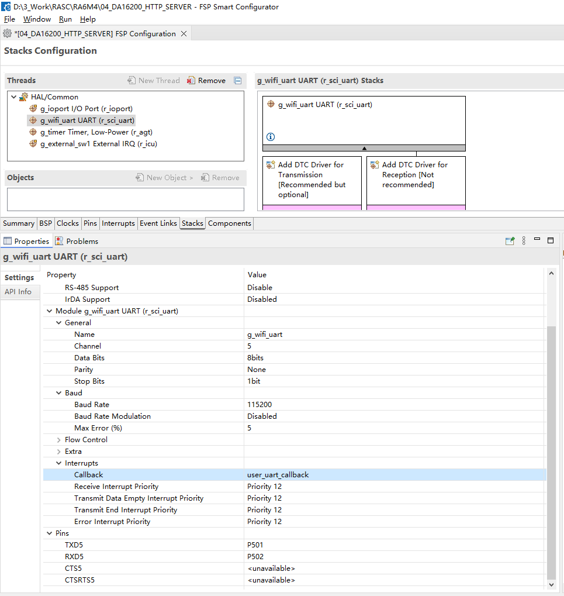Click the New Thread button
564x596 pixels.
coord(154,81)
